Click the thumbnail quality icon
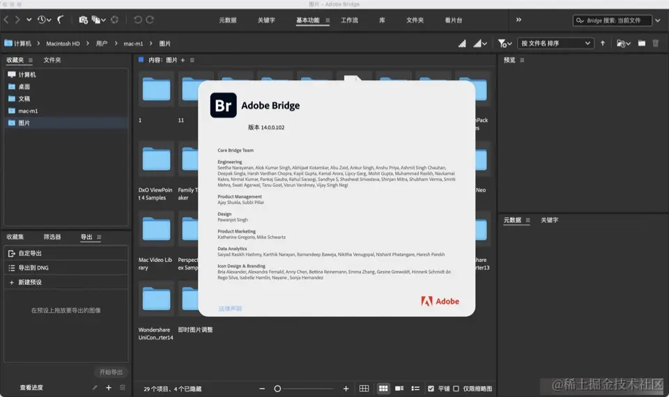This screenshot has height=397, width=669. 462,43
